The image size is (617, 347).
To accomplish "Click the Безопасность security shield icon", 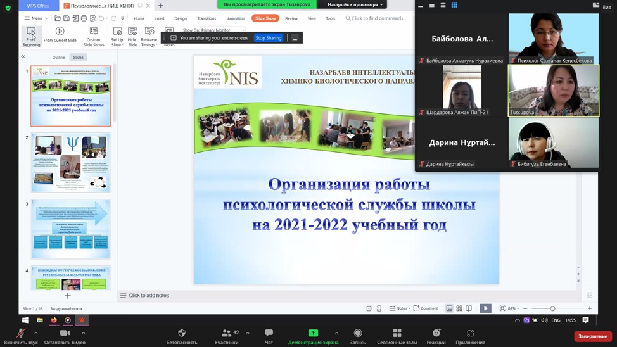I will coord(182,333).
